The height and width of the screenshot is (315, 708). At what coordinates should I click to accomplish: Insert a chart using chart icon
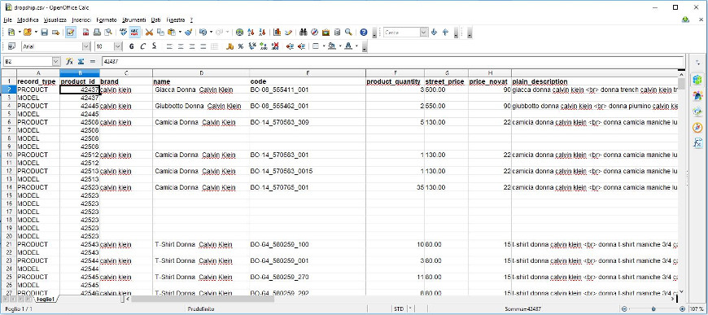[x=278, y=32]
